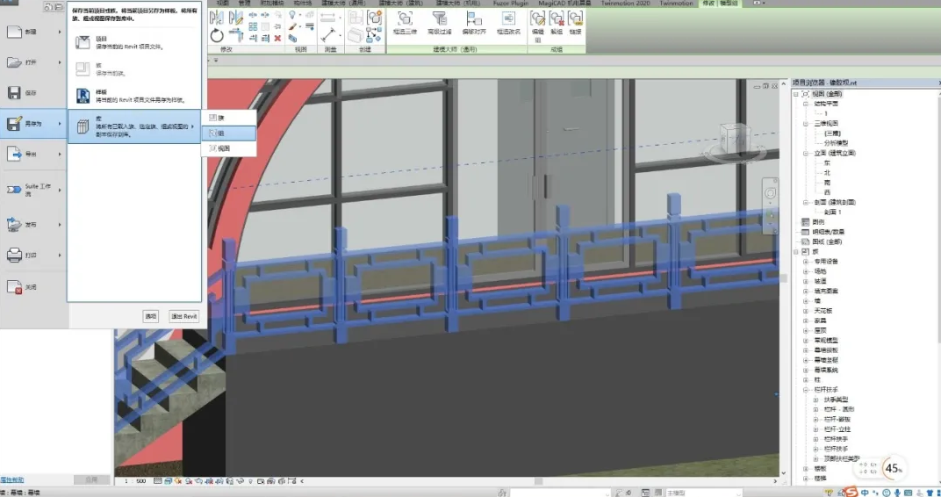941x497 pixels.
Task: Click the 框选三维 selection box tool
Action: click(406, 19)
